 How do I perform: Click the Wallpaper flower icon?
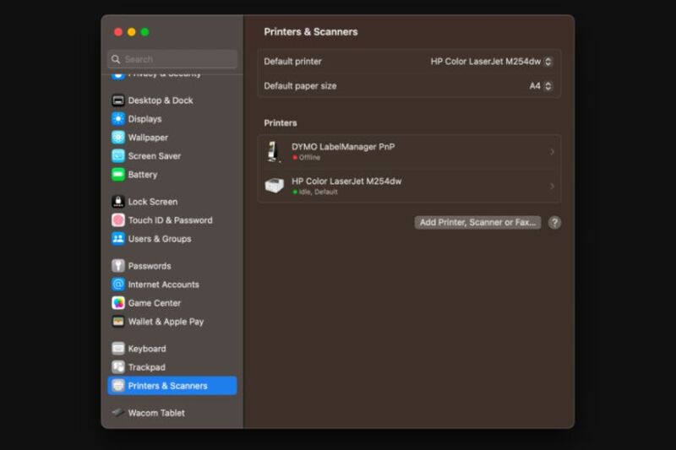point(118,138)
